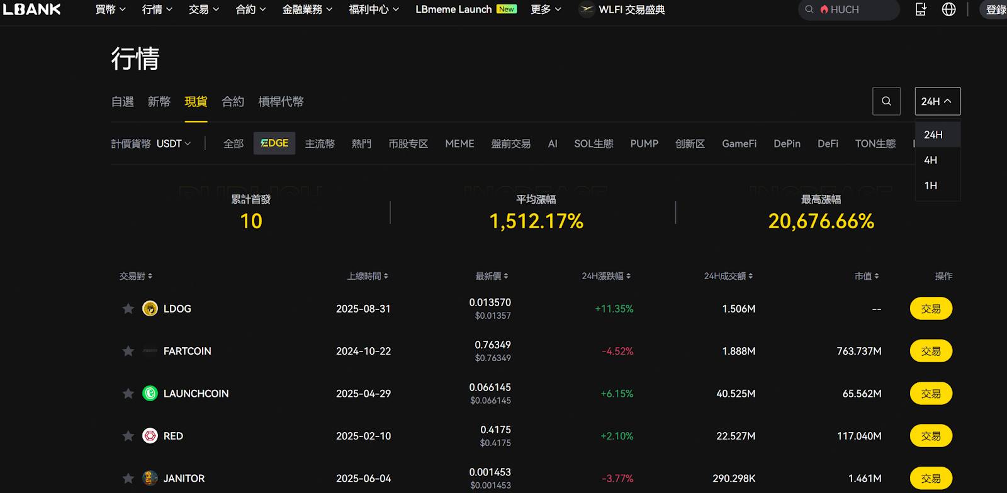
Task: Switch to the 合約 market tab
Action: tap(233, 102)
